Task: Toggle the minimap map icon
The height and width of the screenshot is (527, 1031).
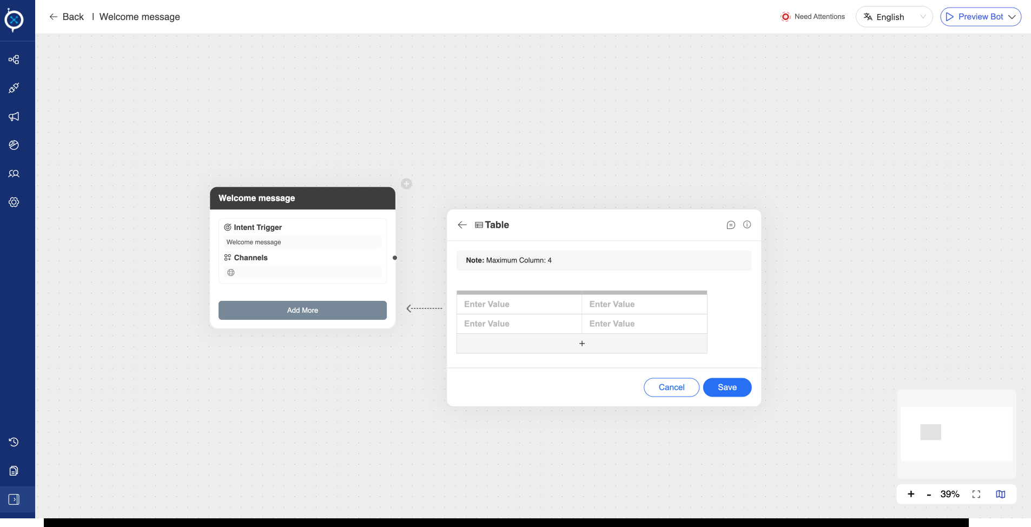Action: coord(1001,494)
